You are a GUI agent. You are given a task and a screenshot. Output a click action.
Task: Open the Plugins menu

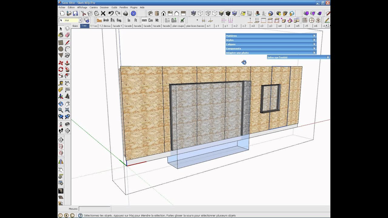(x=134, y=7)
